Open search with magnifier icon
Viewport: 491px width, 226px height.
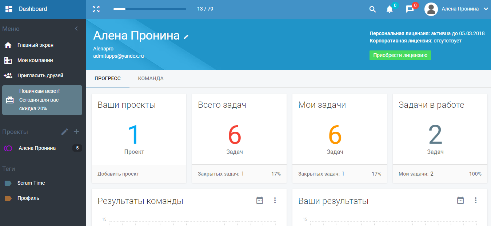[x=372, y=9]
